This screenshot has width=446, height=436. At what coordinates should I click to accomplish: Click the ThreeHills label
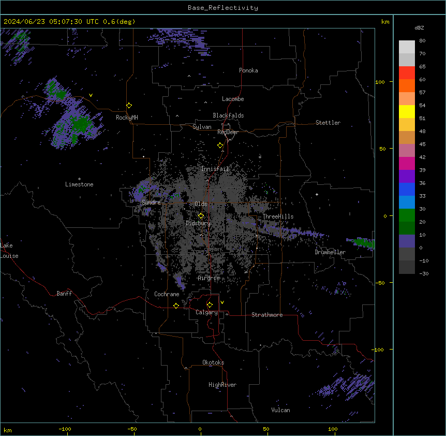point(278,216)
